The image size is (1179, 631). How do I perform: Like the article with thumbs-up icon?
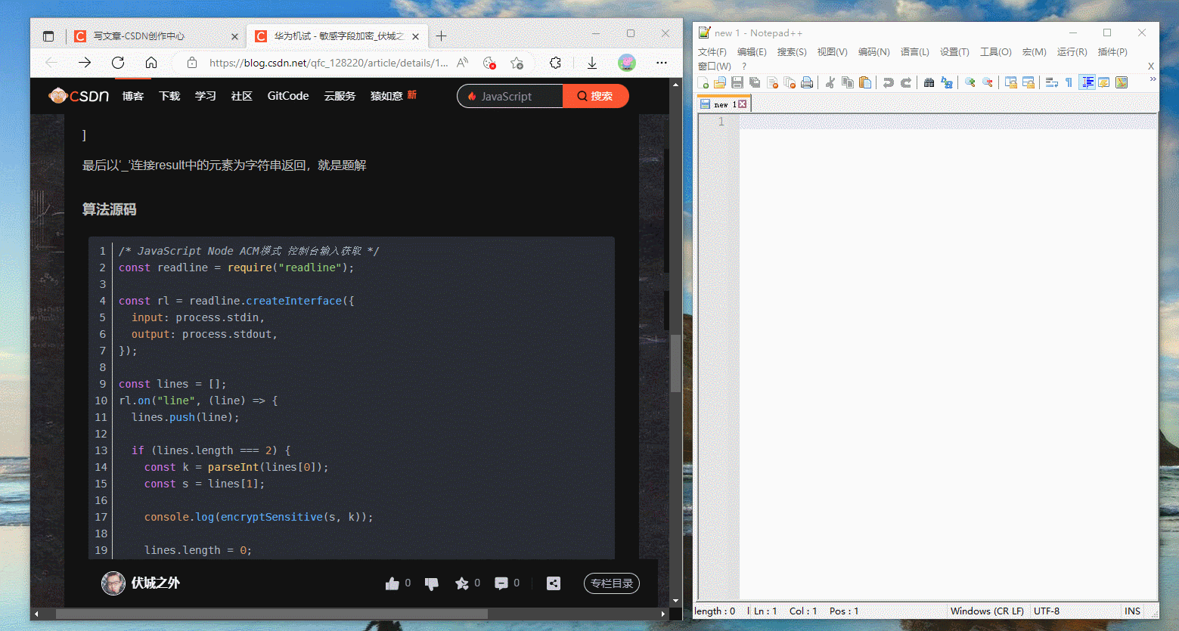coord(392,583)
